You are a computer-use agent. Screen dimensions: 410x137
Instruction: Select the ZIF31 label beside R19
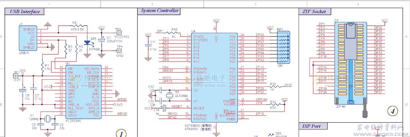point(288,85)
